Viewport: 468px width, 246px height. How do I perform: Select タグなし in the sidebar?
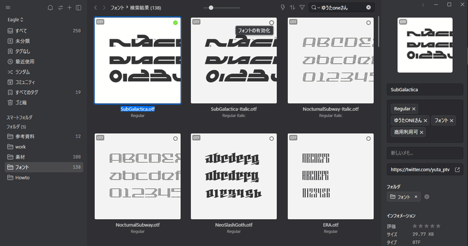coord(44,51)
